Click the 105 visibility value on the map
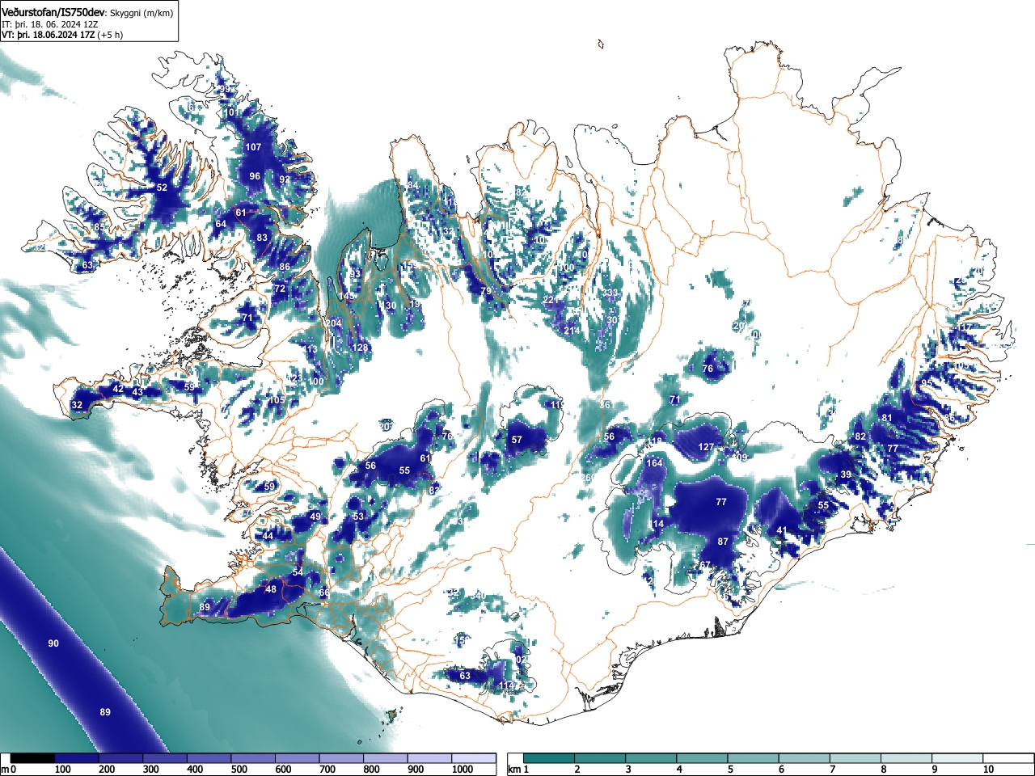Image resolution: width=1035 pixels, height=776 pixels. (x=277, y=400)
